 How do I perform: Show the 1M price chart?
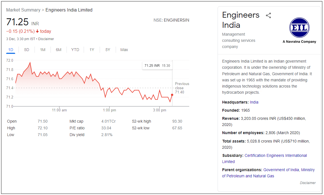43,50
